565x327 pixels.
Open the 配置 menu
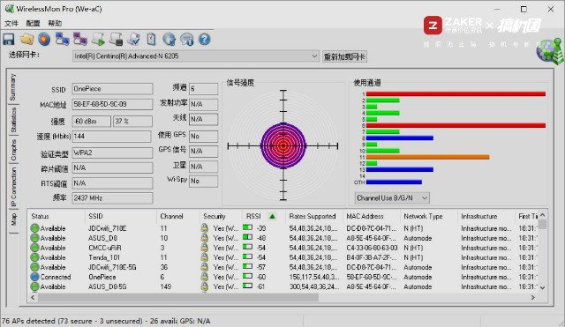point(33,24)
